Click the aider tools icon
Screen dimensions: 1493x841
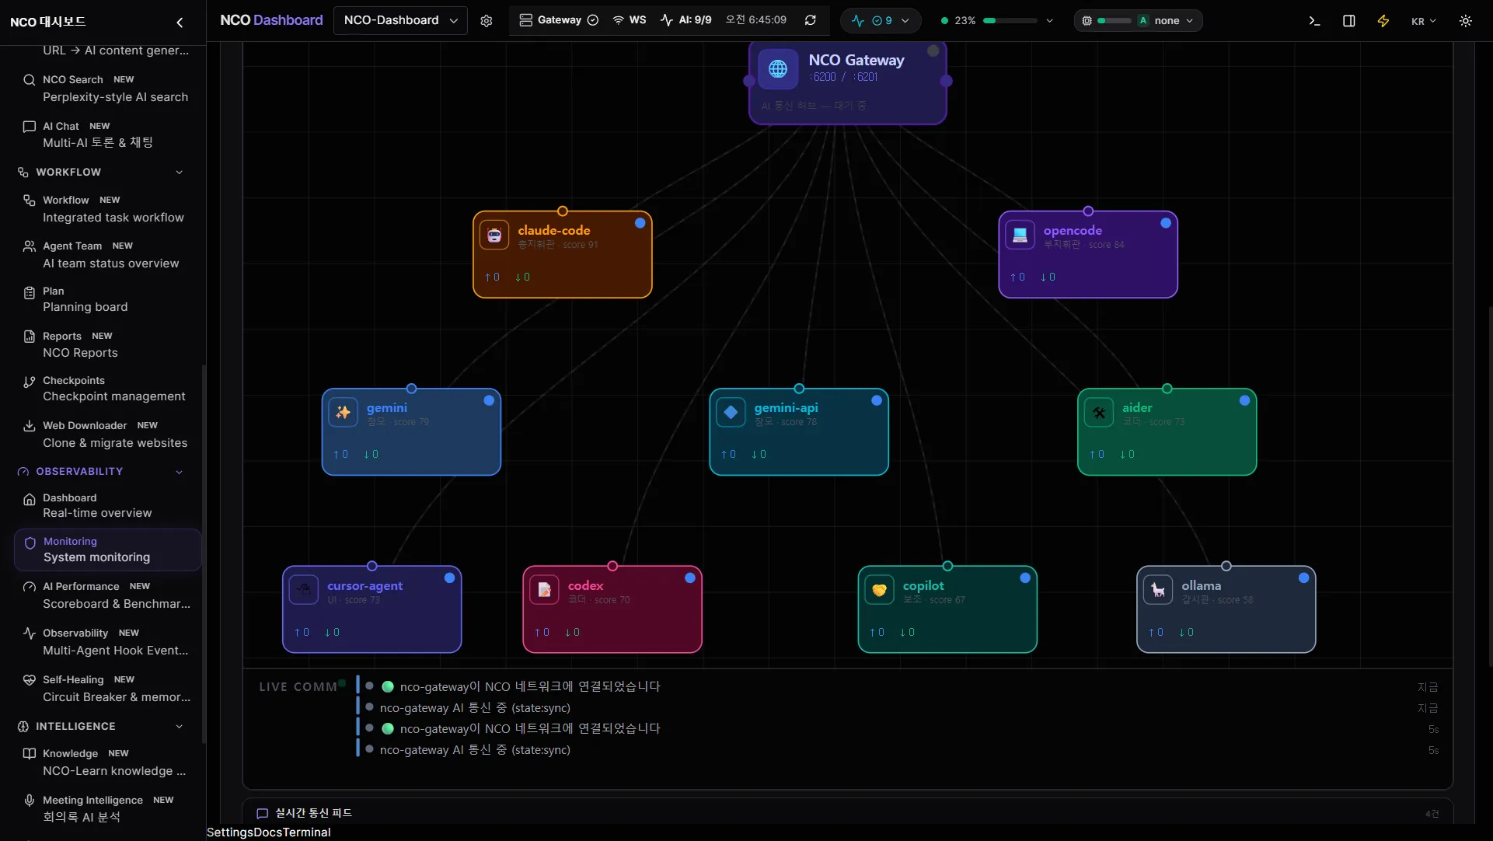[1099, 412]
